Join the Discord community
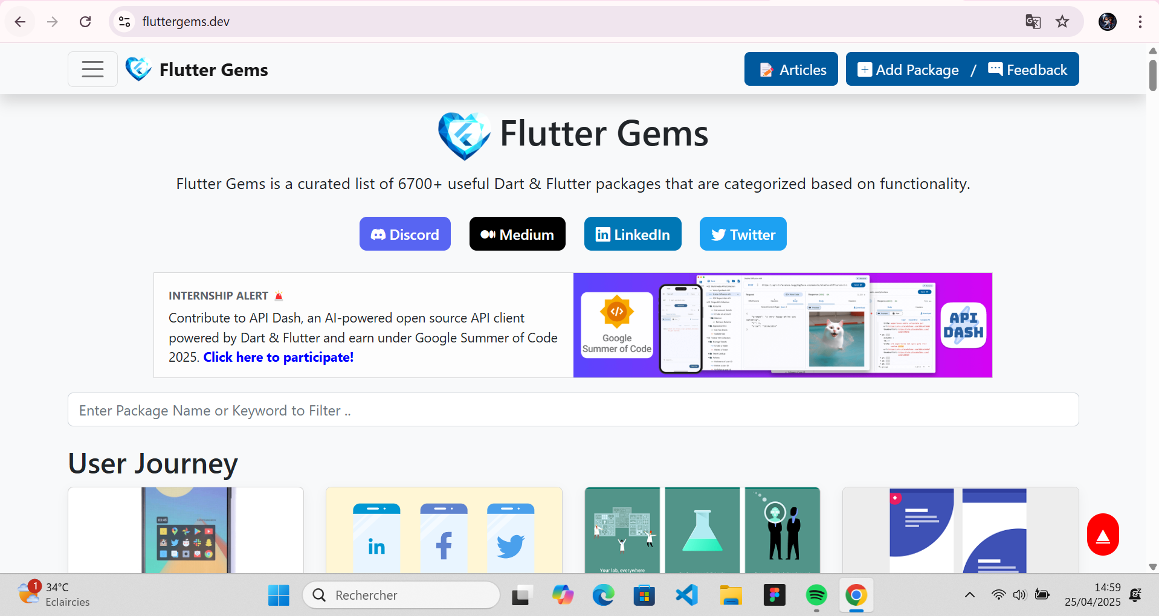Viewport: 1159px width, 616px height. (405, 234)
